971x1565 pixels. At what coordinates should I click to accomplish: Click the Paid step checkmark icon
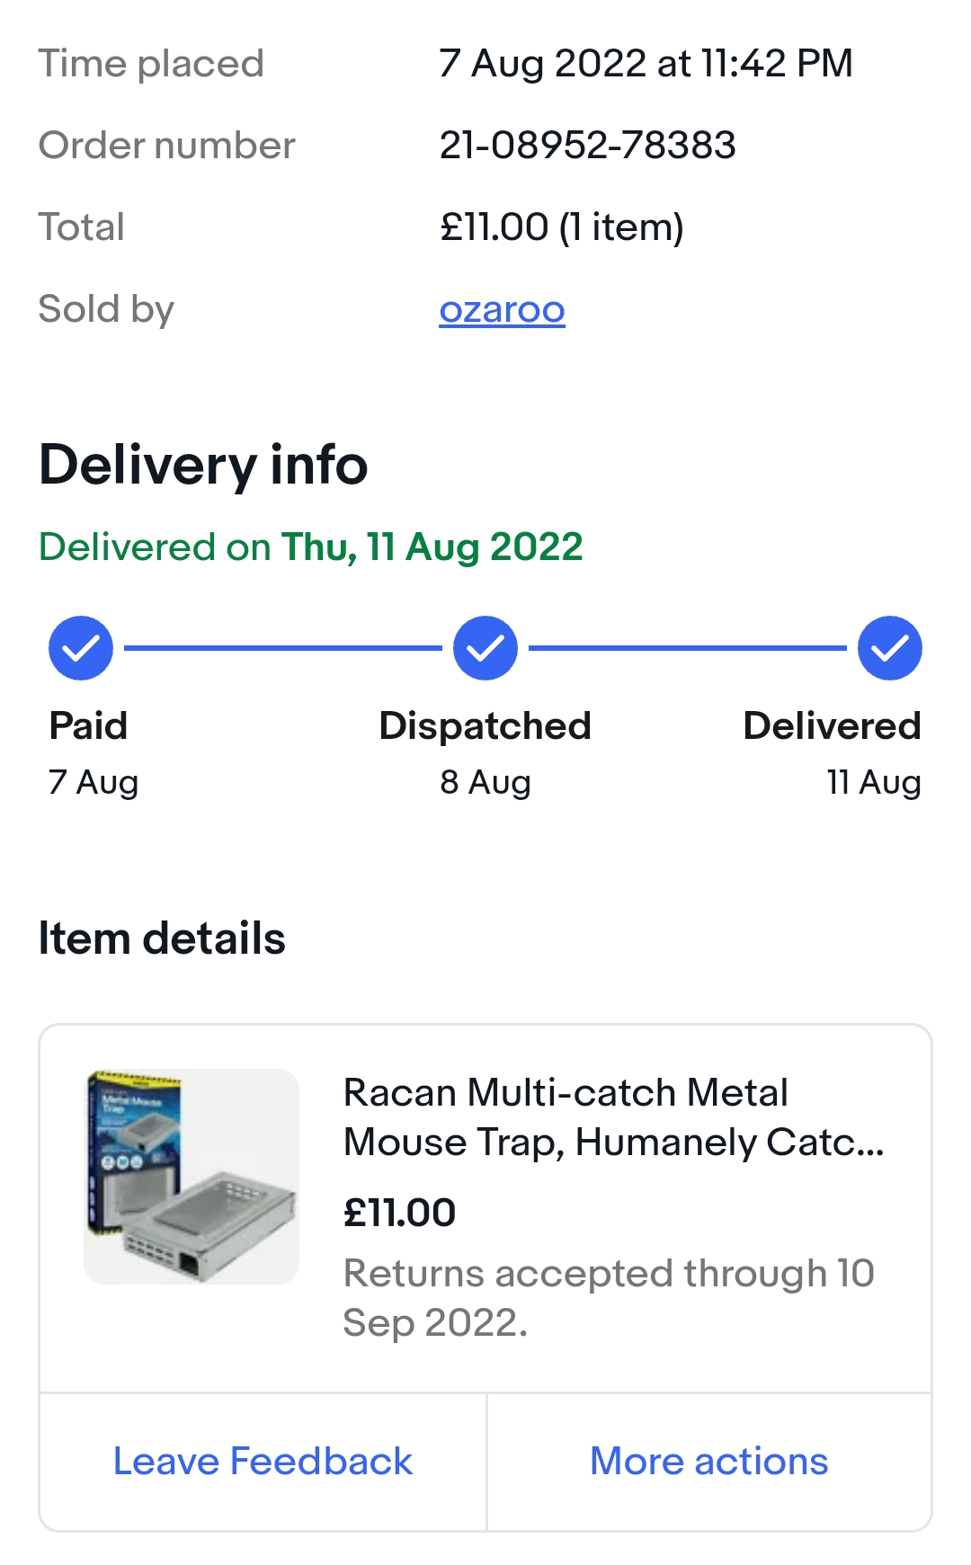point(81,648)
